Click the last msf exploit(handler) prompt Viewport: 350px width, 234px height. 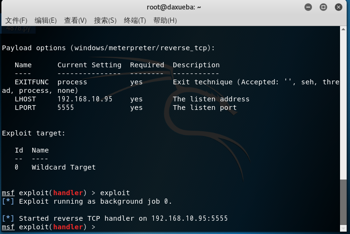point(48,227)
